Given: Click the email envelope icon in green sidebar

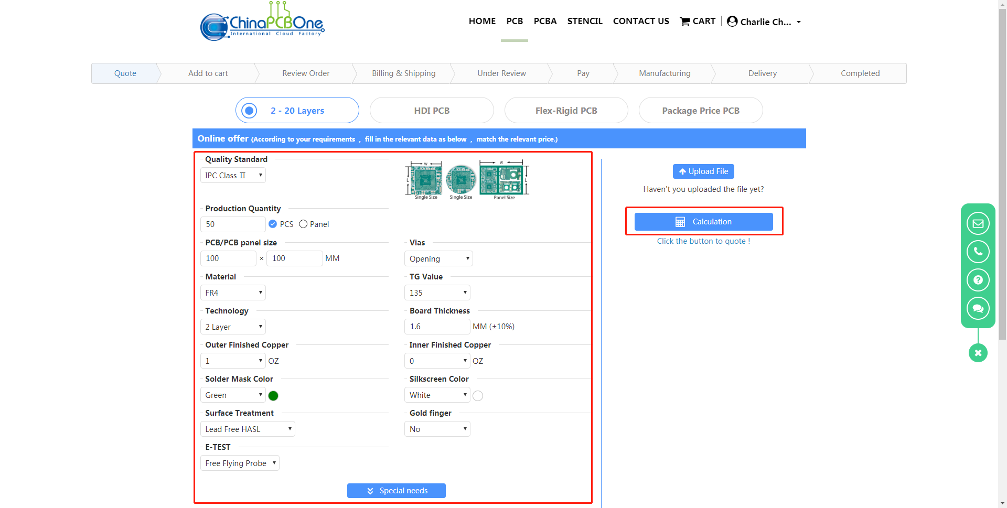Looking at the screenshot, I should click(x=978, y=223).
